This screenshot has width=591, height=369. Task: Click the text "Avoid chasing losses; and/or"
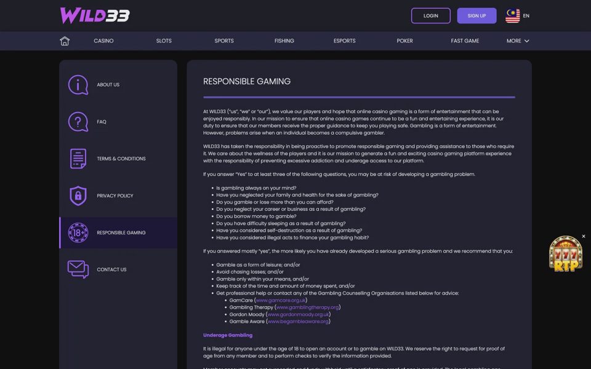(250, 272)
